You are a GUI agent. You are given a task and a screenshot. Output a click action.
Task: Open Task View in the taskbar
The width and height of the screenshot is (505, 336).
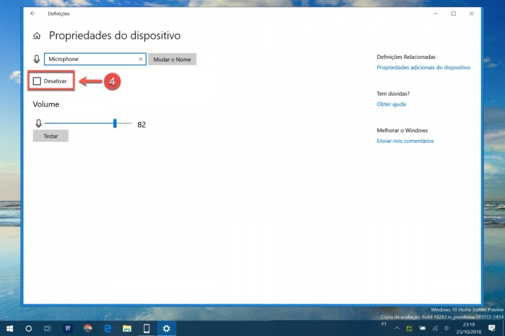(48, 328)
